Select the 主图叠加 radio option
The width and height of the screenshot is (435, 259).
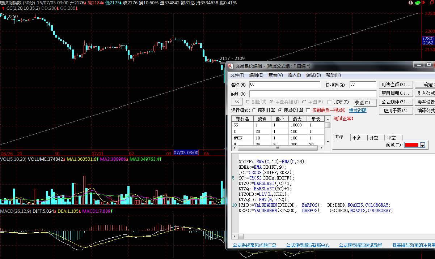[272, 102]
